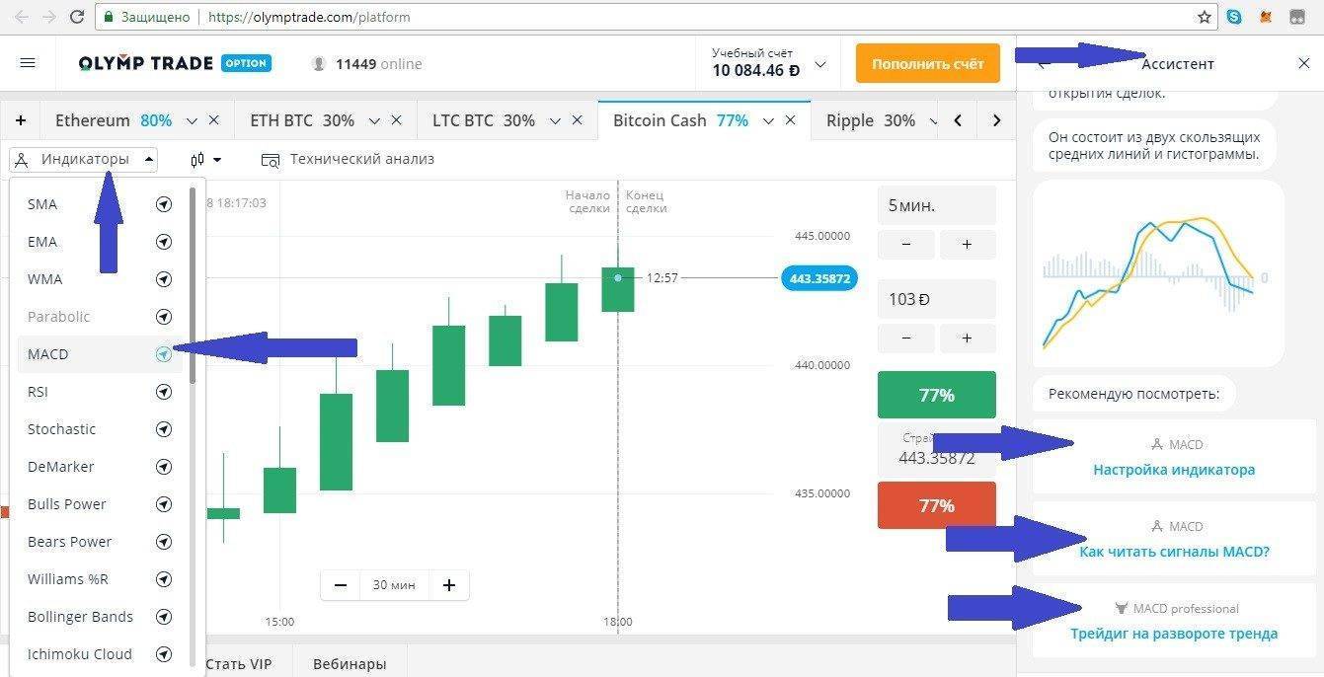The image size is (1324, 677).
Task: Select MACD from the indicators list
Action: click(x=48, y=354)
